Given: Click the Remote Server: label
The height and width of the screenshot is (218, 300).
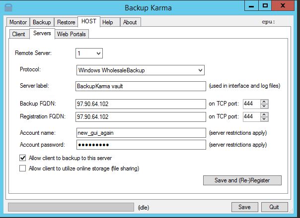Looking at the screenshot, I should tap(33, 53).
